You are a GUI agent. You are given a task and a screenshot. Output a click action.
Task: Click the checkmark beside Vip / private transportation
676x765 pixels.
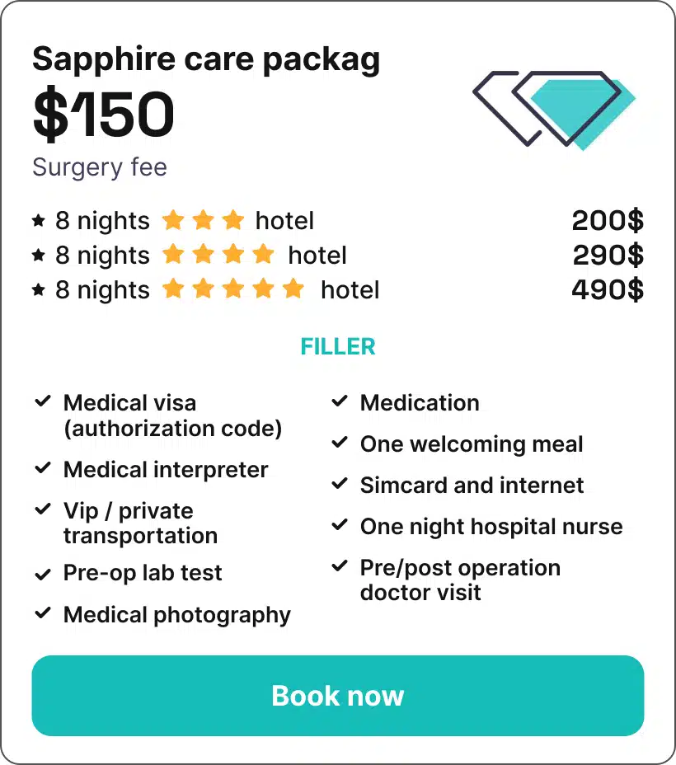click(x=43, y=509)
